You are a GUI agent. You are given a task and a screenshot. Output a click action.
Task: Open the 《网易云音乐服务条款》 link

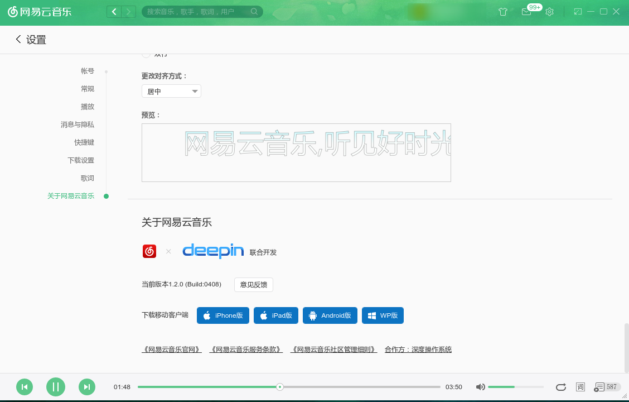coord(246,350)
